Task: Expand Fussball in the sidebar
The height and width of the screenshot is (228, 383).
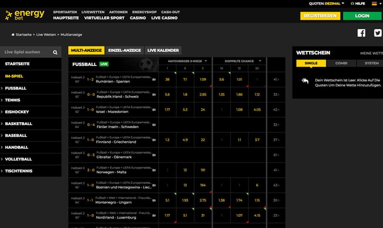Action: coord(31,88)
